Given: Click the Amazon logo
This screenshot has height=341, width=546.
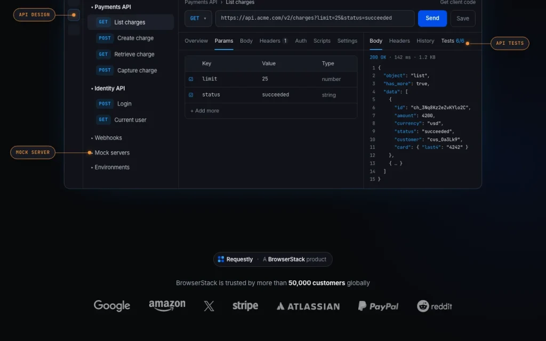Looking at the screenshot, I should tap(167, 305).
